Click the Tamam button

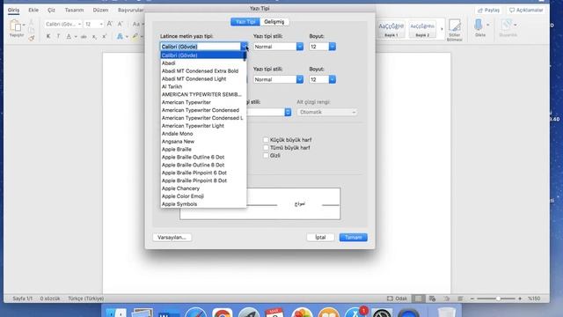point(354,237)
